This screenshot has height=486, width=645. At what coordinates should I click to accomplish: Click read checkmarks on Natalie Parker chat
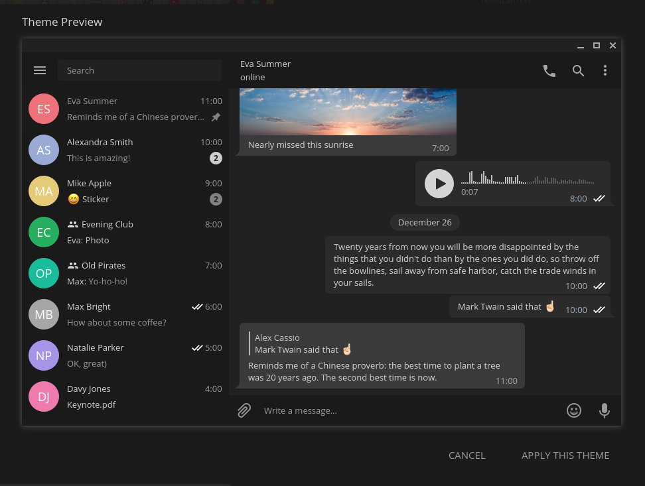coord(197,348)
